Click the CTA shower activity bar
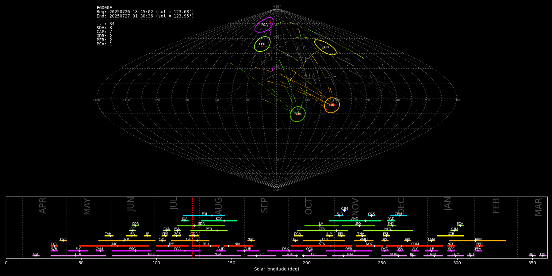 pyautogui.click(x=323, y=231)
